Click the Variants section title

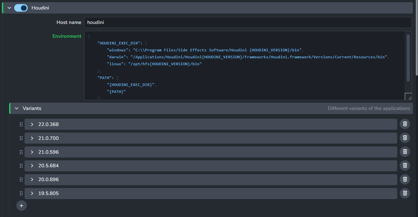pyautogui.click(x=32, y=108)
